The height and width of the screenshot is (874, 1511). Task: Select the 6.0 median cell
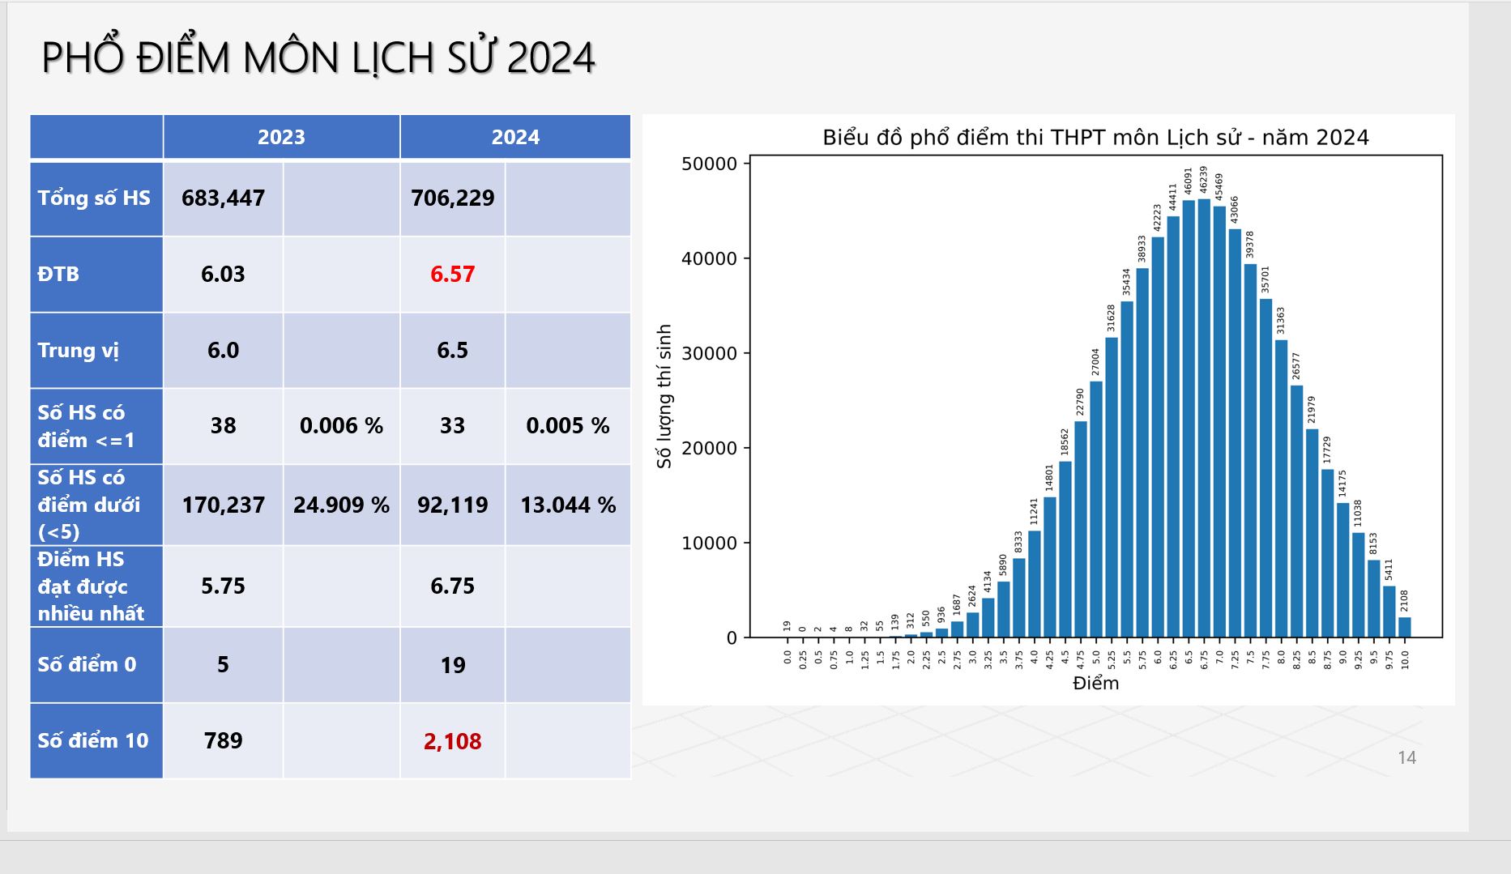[223, 351]
